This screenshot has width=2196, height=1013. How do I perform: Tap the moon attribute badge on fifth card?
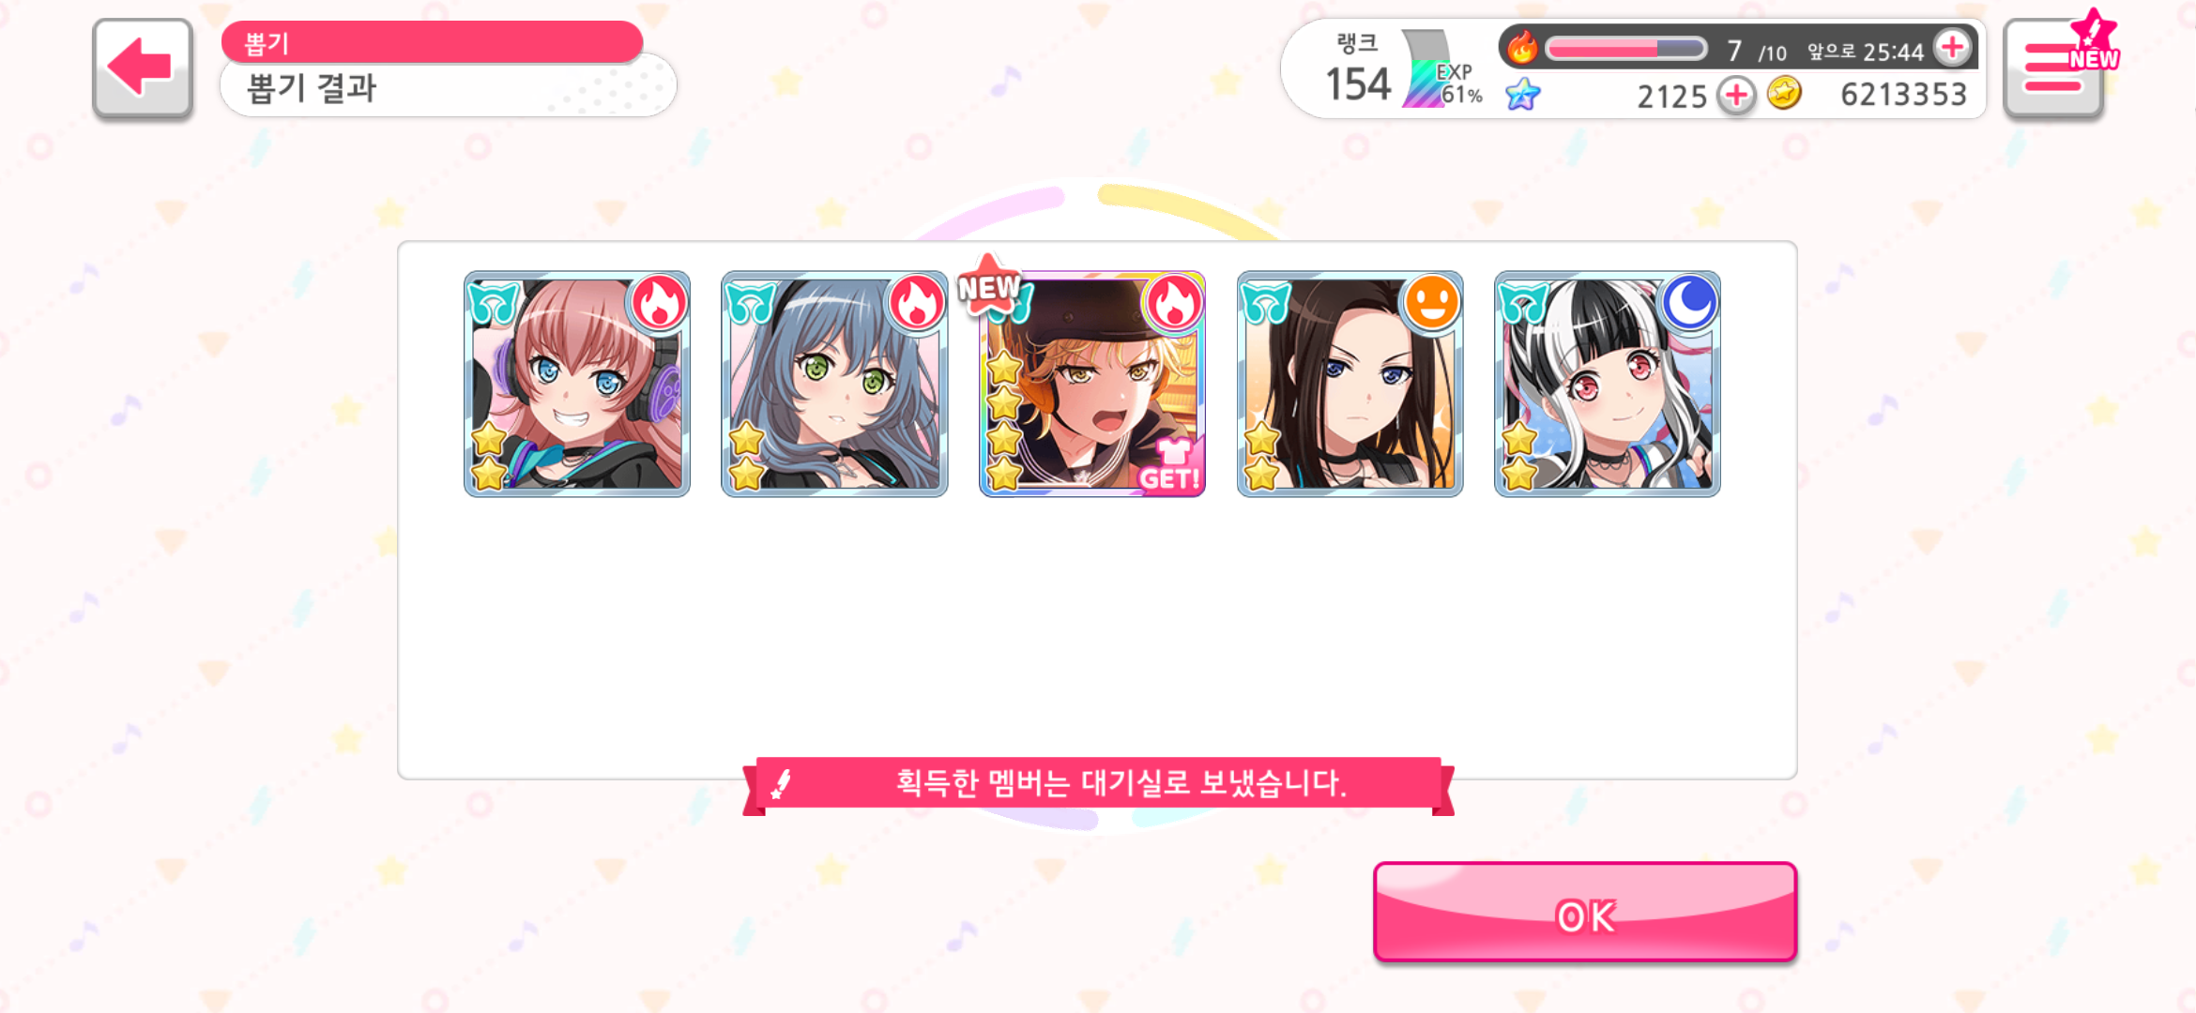[x=1689, y=302]
